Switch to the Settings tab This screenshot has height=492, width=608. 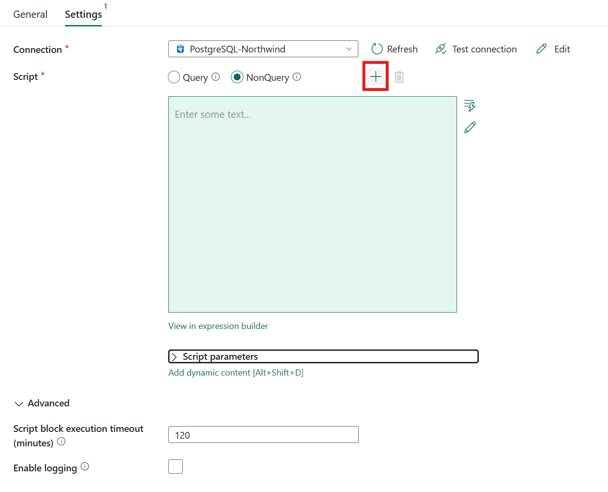pyautogui.click(x=83, y=14)
